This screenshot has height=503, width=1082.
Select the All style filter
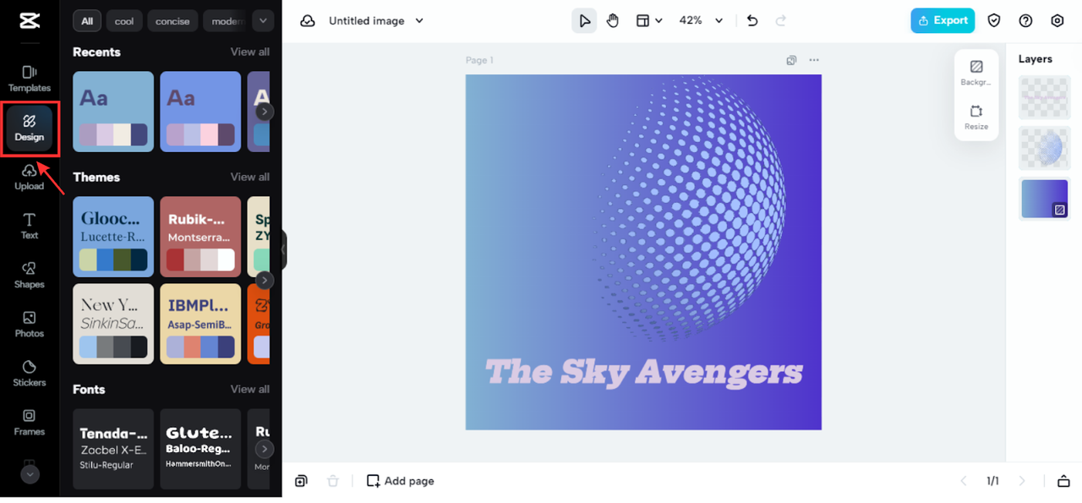click(87, 21)
